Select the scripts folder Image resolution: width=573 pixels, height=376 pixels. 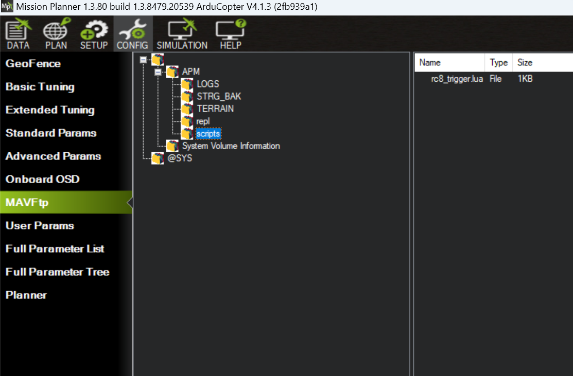point(209,134)
